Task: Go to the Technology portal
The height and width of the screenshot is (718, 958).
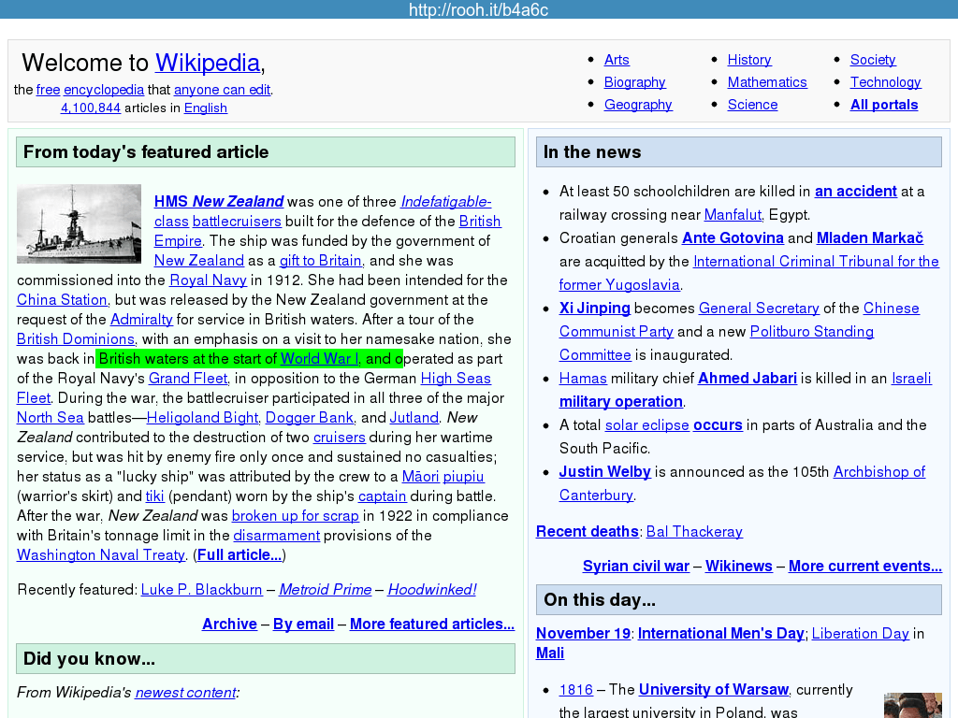Action: point(885,82)
